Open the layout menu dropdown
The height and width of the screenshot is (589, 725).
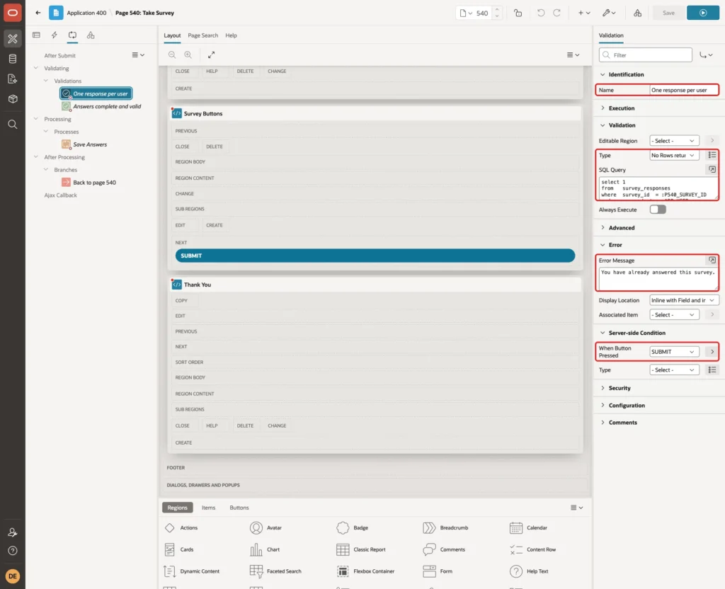573,55
